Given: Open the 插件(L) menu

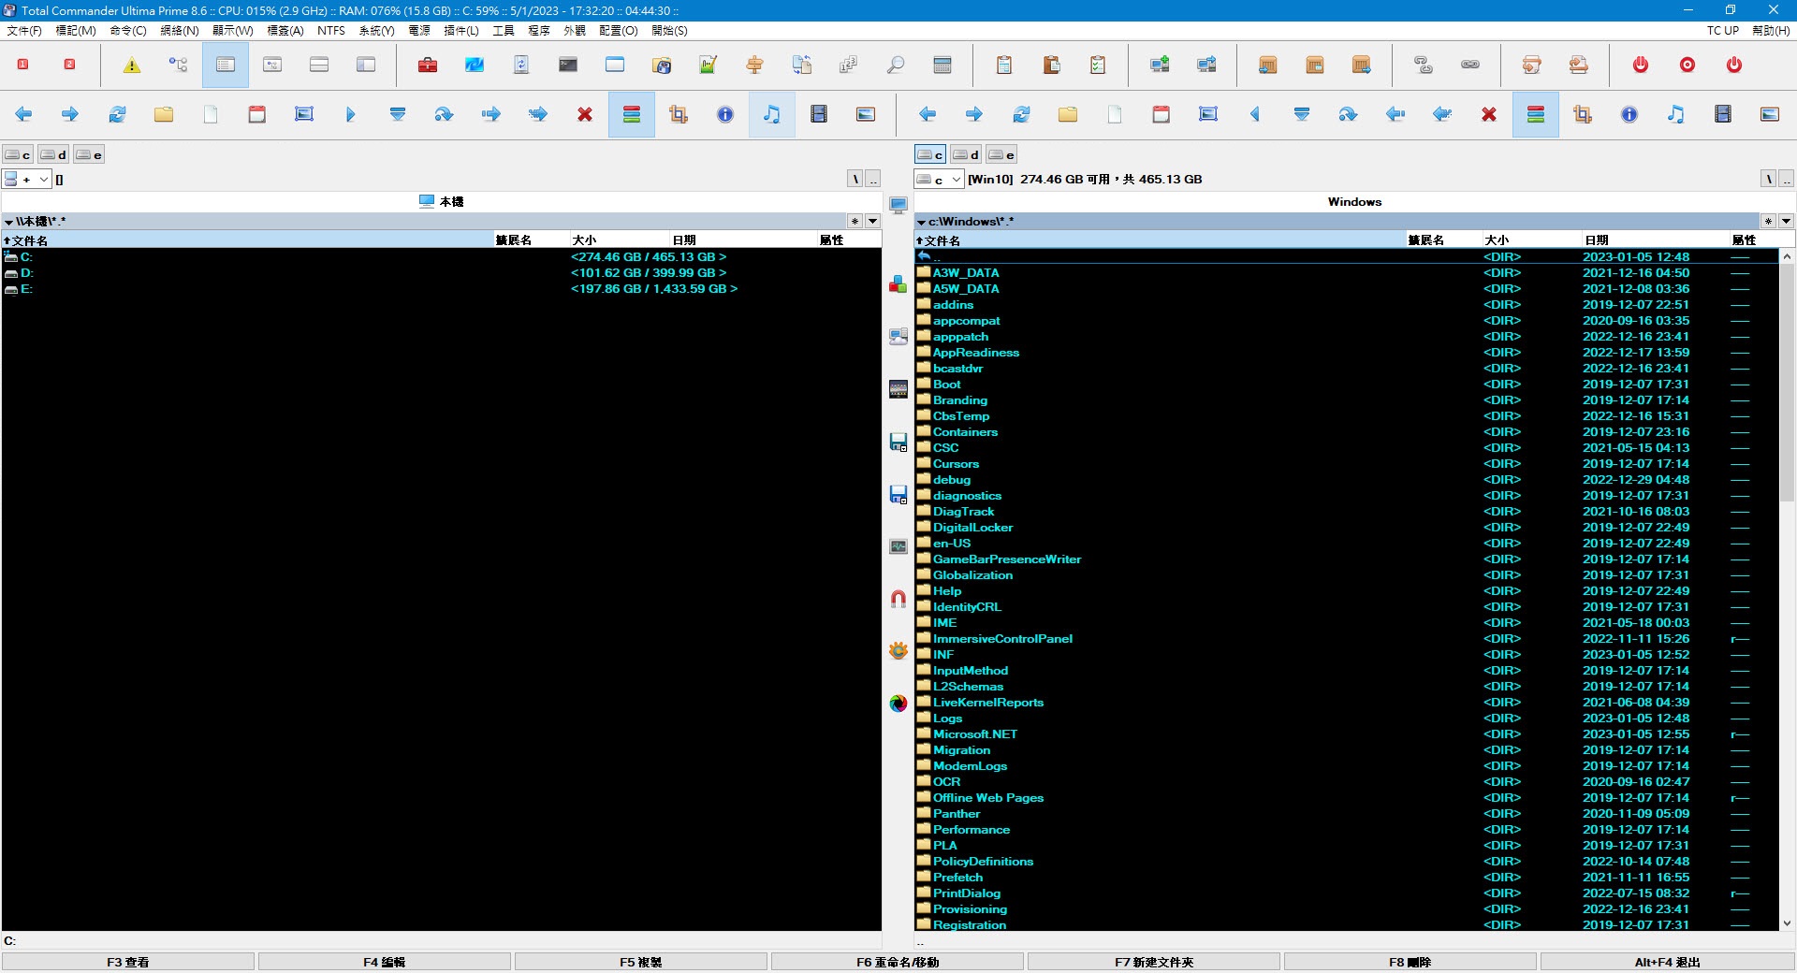Looking at the screenshot, I should tap(461, 30).
